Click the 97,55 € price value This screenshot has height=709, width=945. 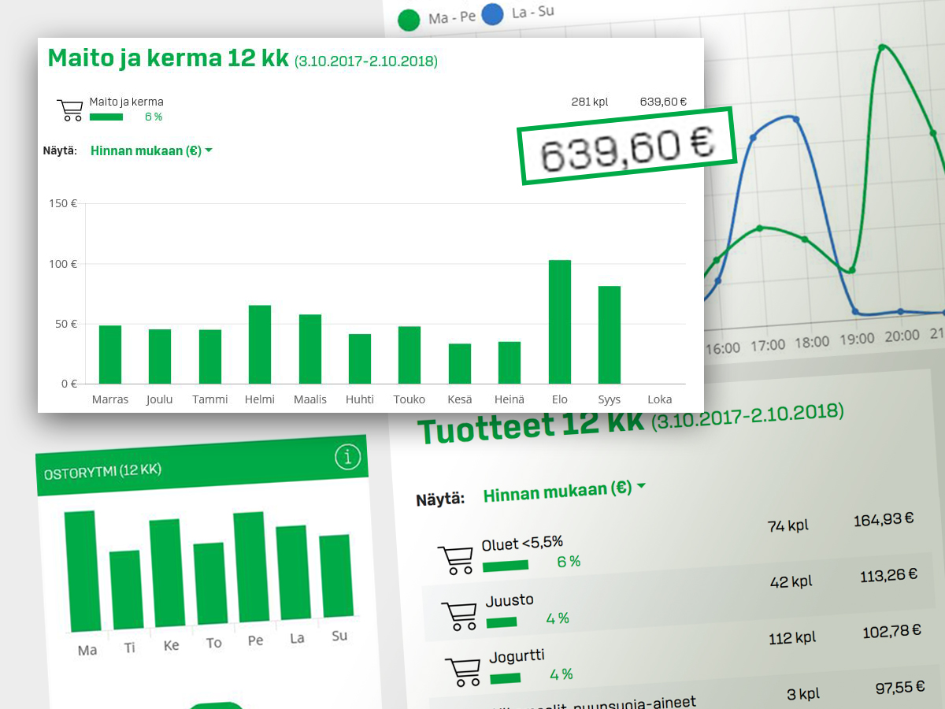[899, 688]
